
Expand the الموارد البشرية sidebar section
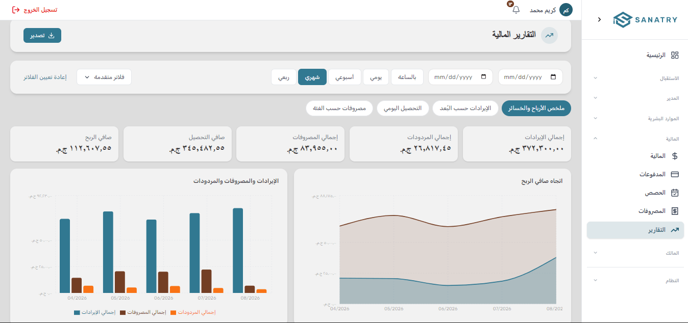pyautogui.click(x=635, y=118)
